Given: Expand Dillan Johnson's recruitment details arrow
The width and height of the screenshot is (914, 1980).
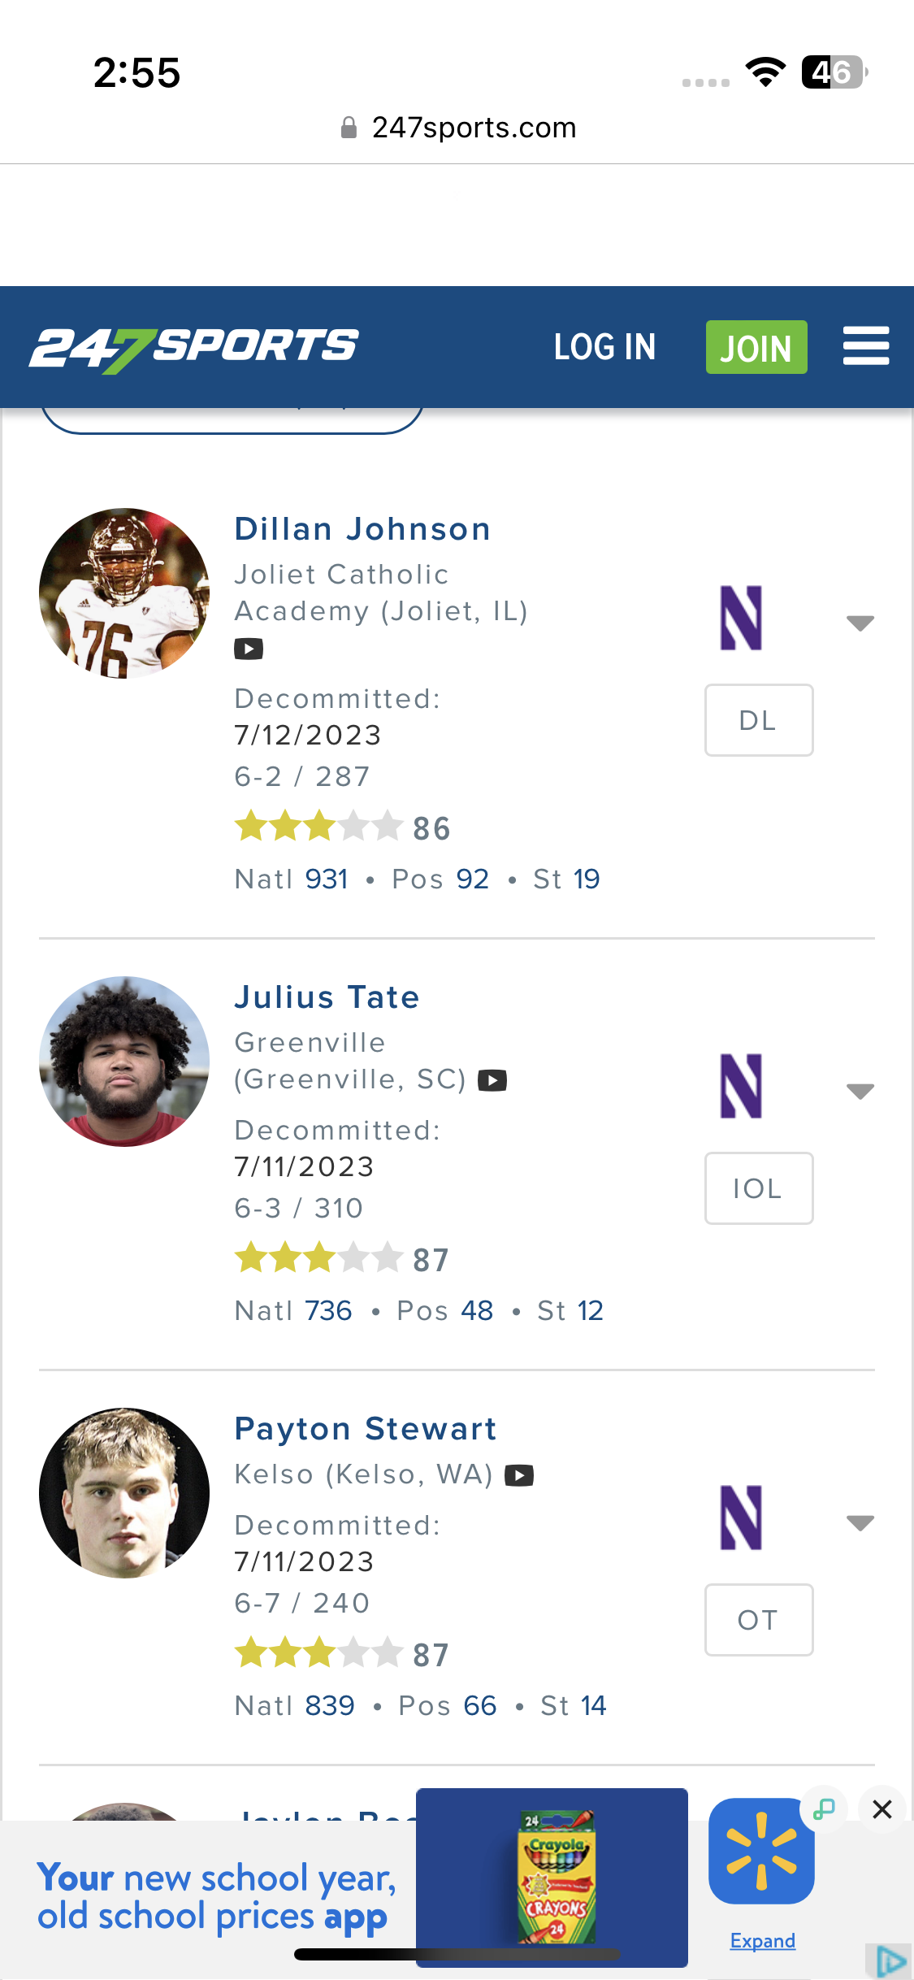Looking at the screenshot, I should coord(860,623).
